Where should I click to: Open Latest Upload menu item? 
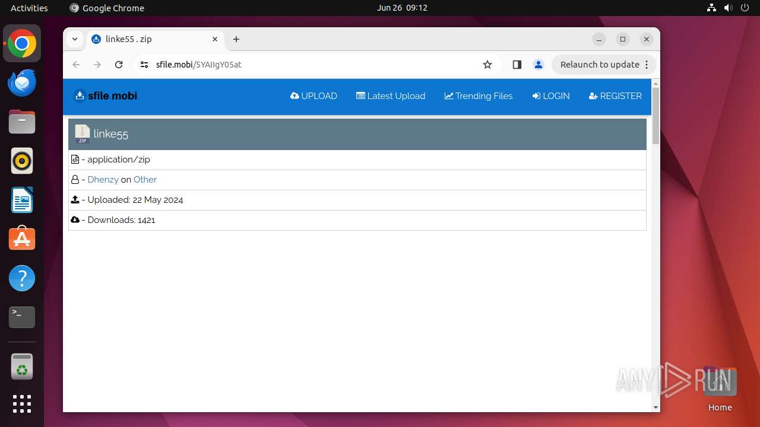(391, 96)
